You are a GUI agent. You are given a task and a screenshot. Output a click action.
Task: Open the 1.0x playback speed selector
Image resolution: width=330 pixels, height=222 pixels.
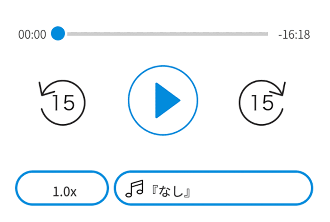(x=62, y=188)
